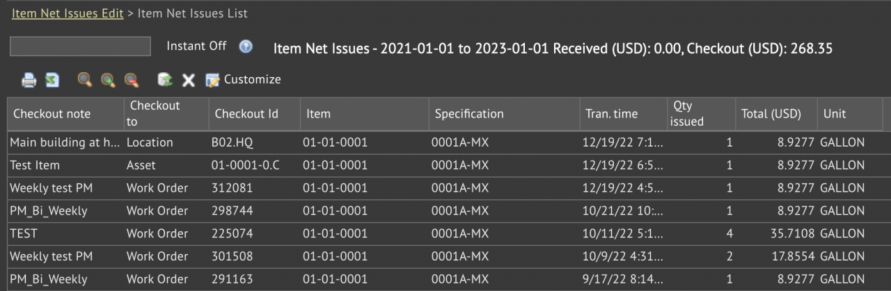Click into the search filter input box
This screenshot has height=291, width=891.
click(80, 47)
